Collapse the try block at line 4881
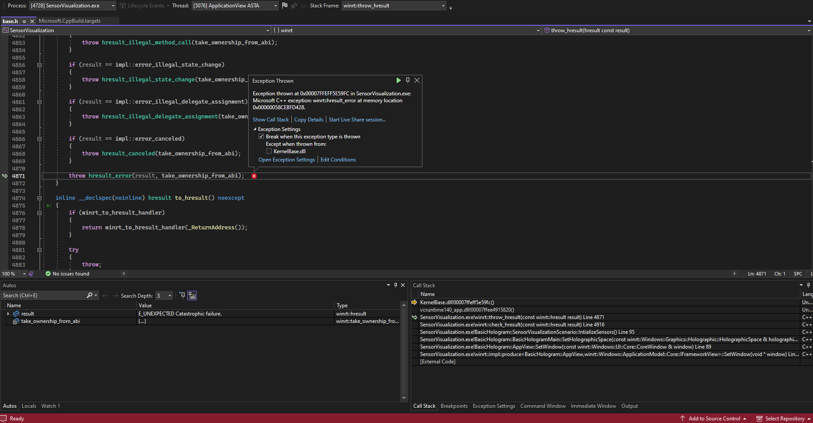Screen dimensions: 813x423 [39, 250]
